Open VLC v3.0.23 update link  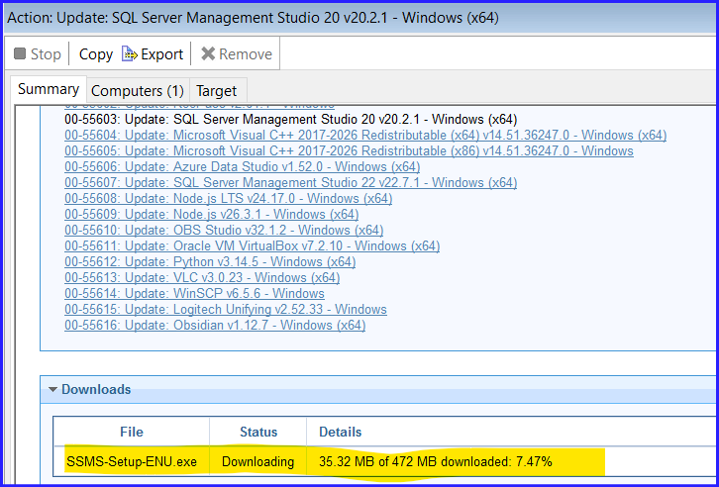click(202, 277)
